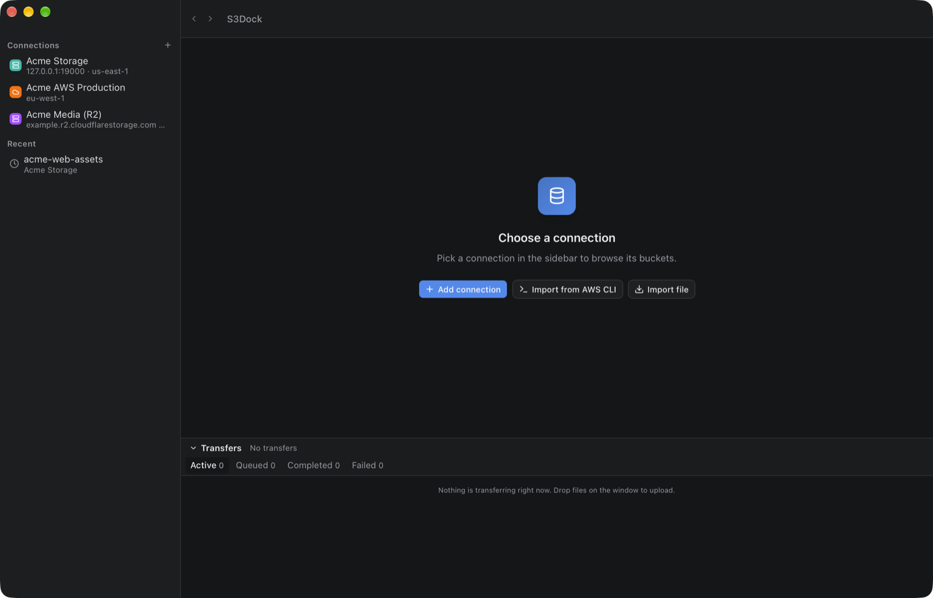Click example.r2.cloudflarestorage.com endpoint text
Viewport: 933px width, 598px height.
pyautogui.click(x=92, y=125)
